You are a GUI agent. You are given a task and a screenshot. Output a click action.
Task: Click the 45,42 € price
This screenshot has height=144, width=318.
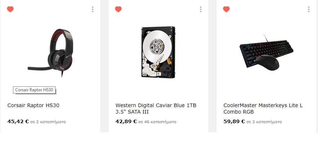[x=18, y=122]
